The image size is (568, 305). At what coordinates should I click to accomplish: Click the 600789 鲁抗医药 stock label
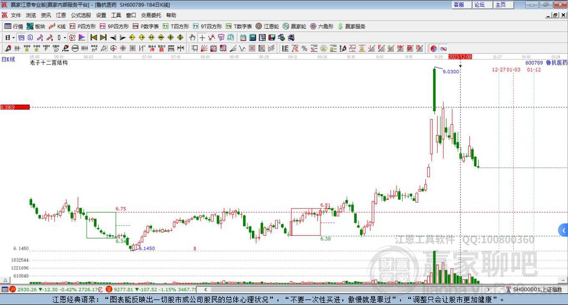click(546, 63)
